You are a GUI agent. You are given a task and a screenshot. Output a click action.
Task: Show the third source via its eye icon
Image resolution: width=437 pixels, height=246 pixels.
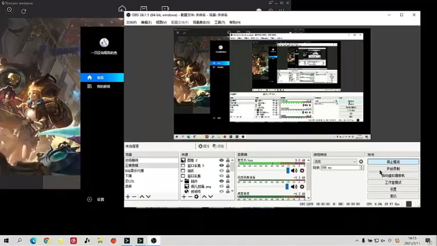[221, 171]
